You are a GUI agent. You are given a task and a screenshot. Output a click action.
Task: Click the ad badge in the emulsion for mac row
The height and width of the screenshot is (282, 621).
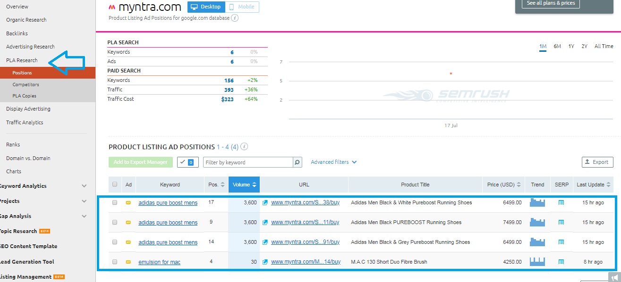point(128,262)
